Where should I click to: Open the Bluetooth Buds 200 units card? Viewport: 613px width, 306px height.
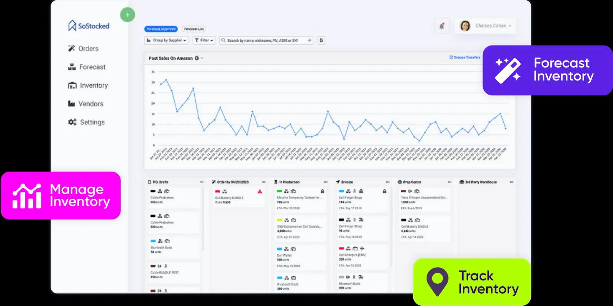point(300,283)
